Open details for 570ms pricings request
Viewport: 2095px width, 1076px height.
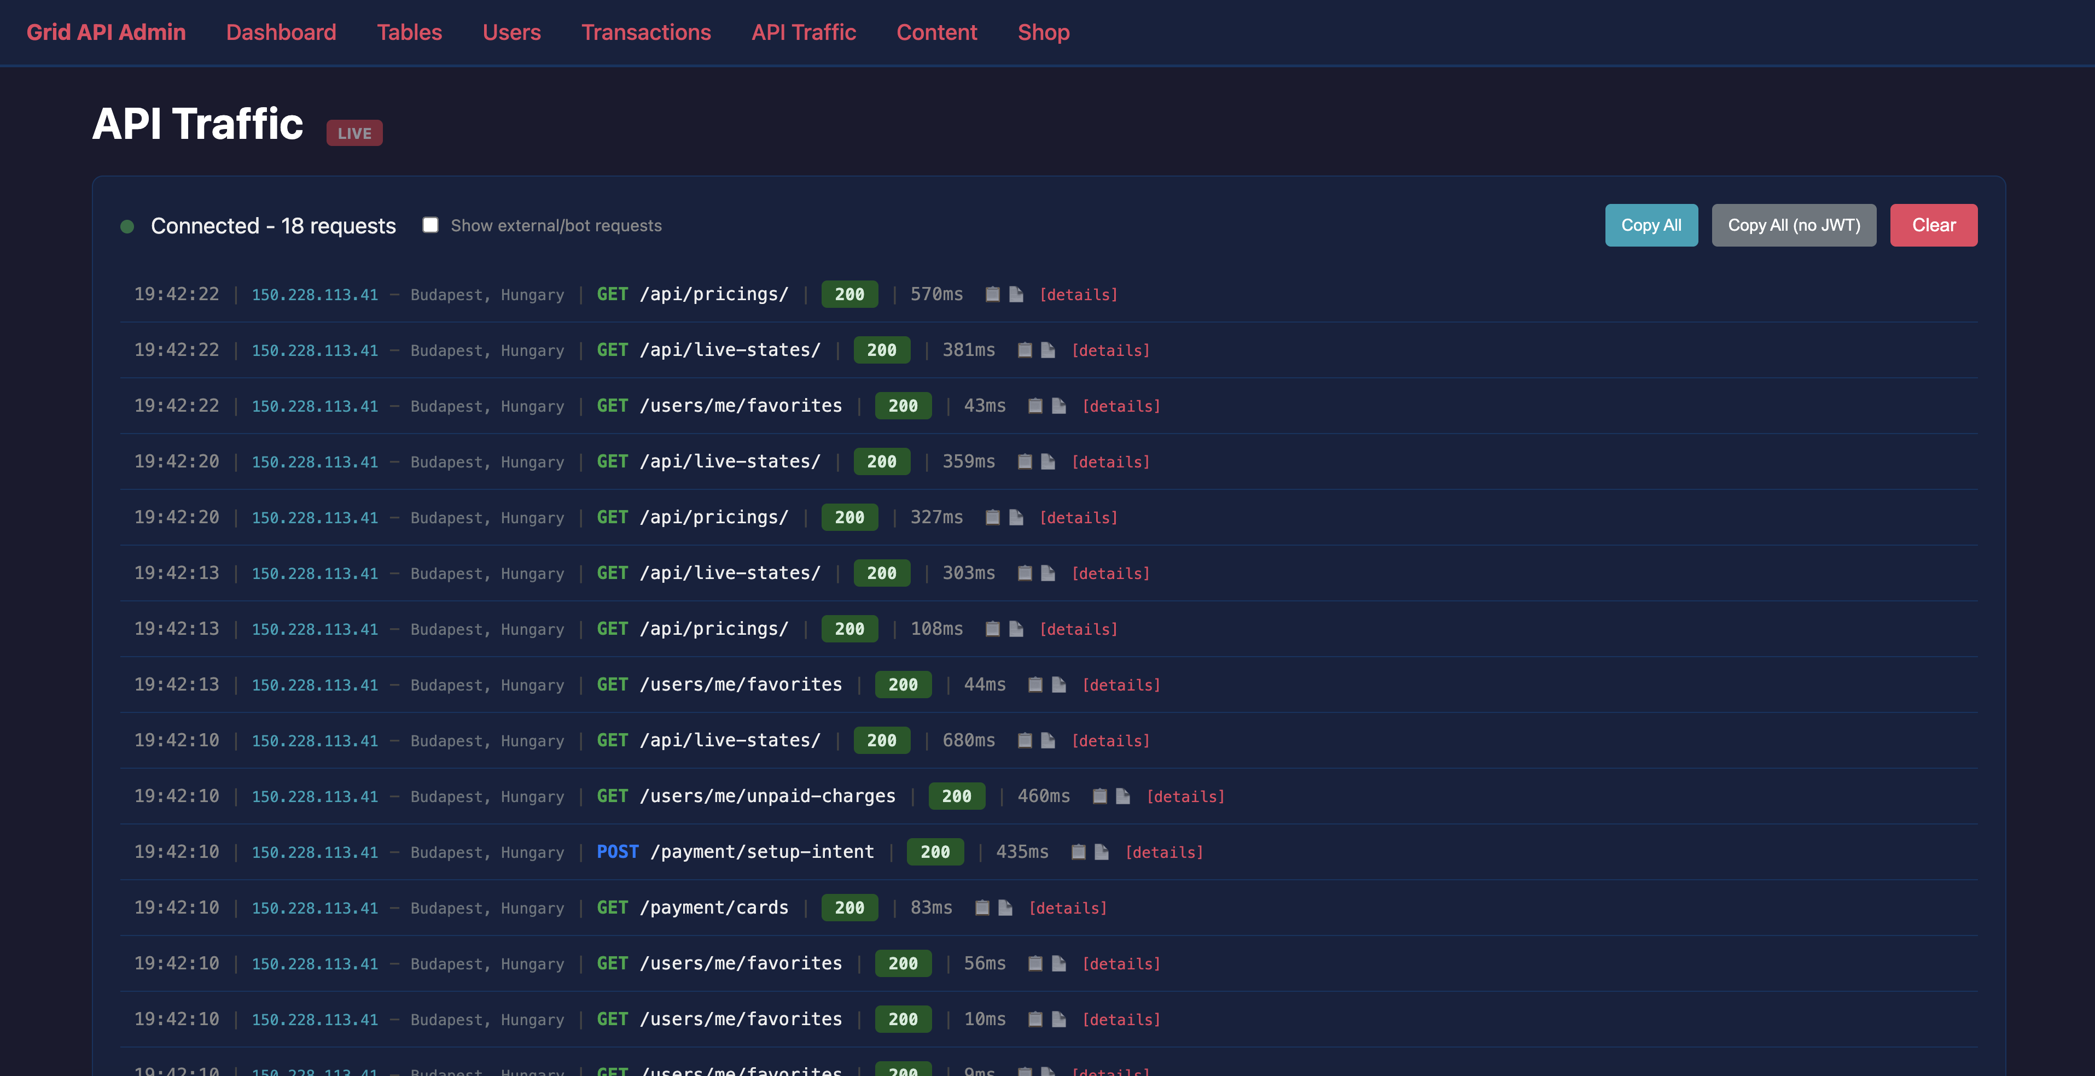coord(1078,295)
